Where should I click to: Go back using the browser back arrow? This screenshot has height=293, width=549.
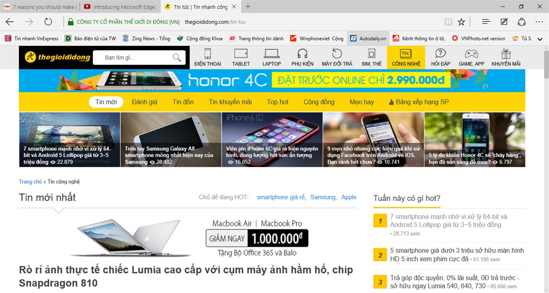pyautogui.click(x=10, y=22)
